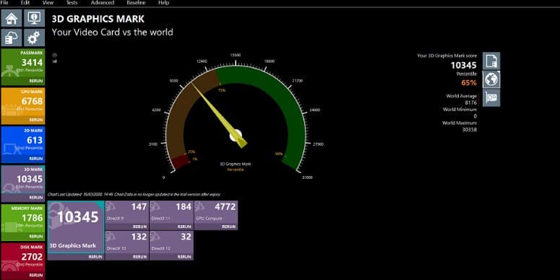Open the Baseline menu
The height and width of the screenshot is (280, 560).
[136, 2]
